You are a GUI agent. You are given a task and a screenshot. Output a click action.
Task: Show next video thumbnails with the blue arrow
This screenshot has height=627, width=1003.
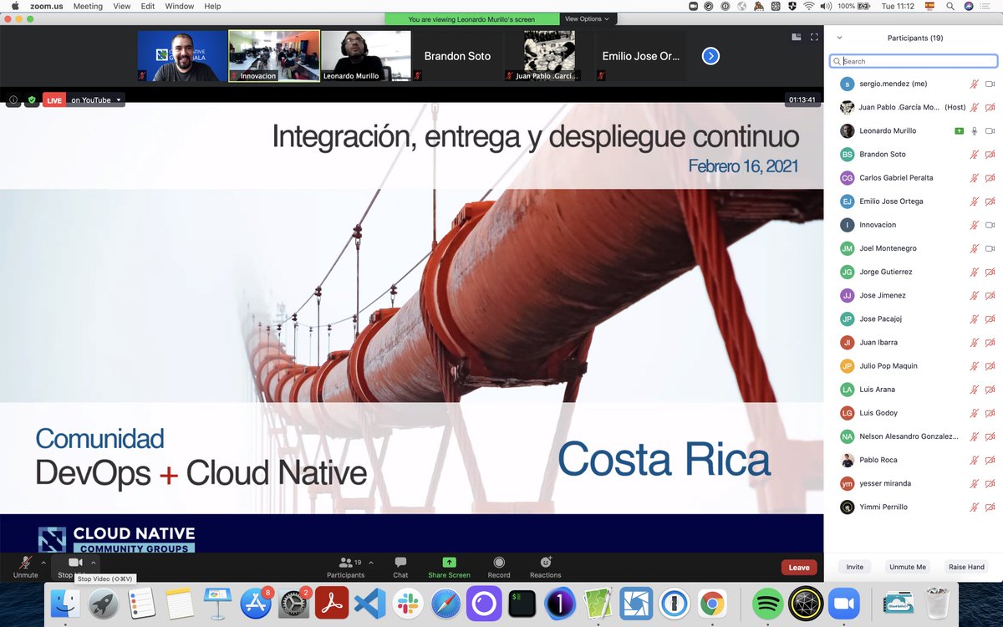710,56
